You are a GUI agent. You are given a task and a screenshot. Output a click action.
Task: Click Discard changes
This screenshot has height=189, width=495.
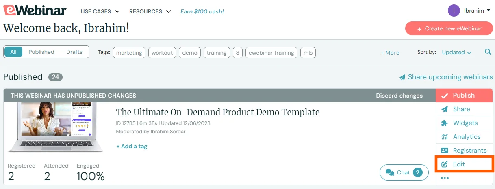coord(399,96)
